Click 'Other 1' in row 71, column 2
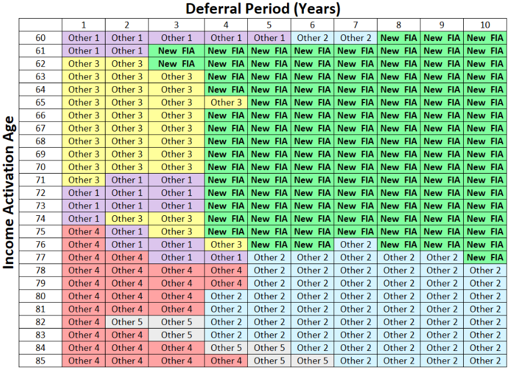The height and width of the screenshot is (369, 509). pos(127,180)
